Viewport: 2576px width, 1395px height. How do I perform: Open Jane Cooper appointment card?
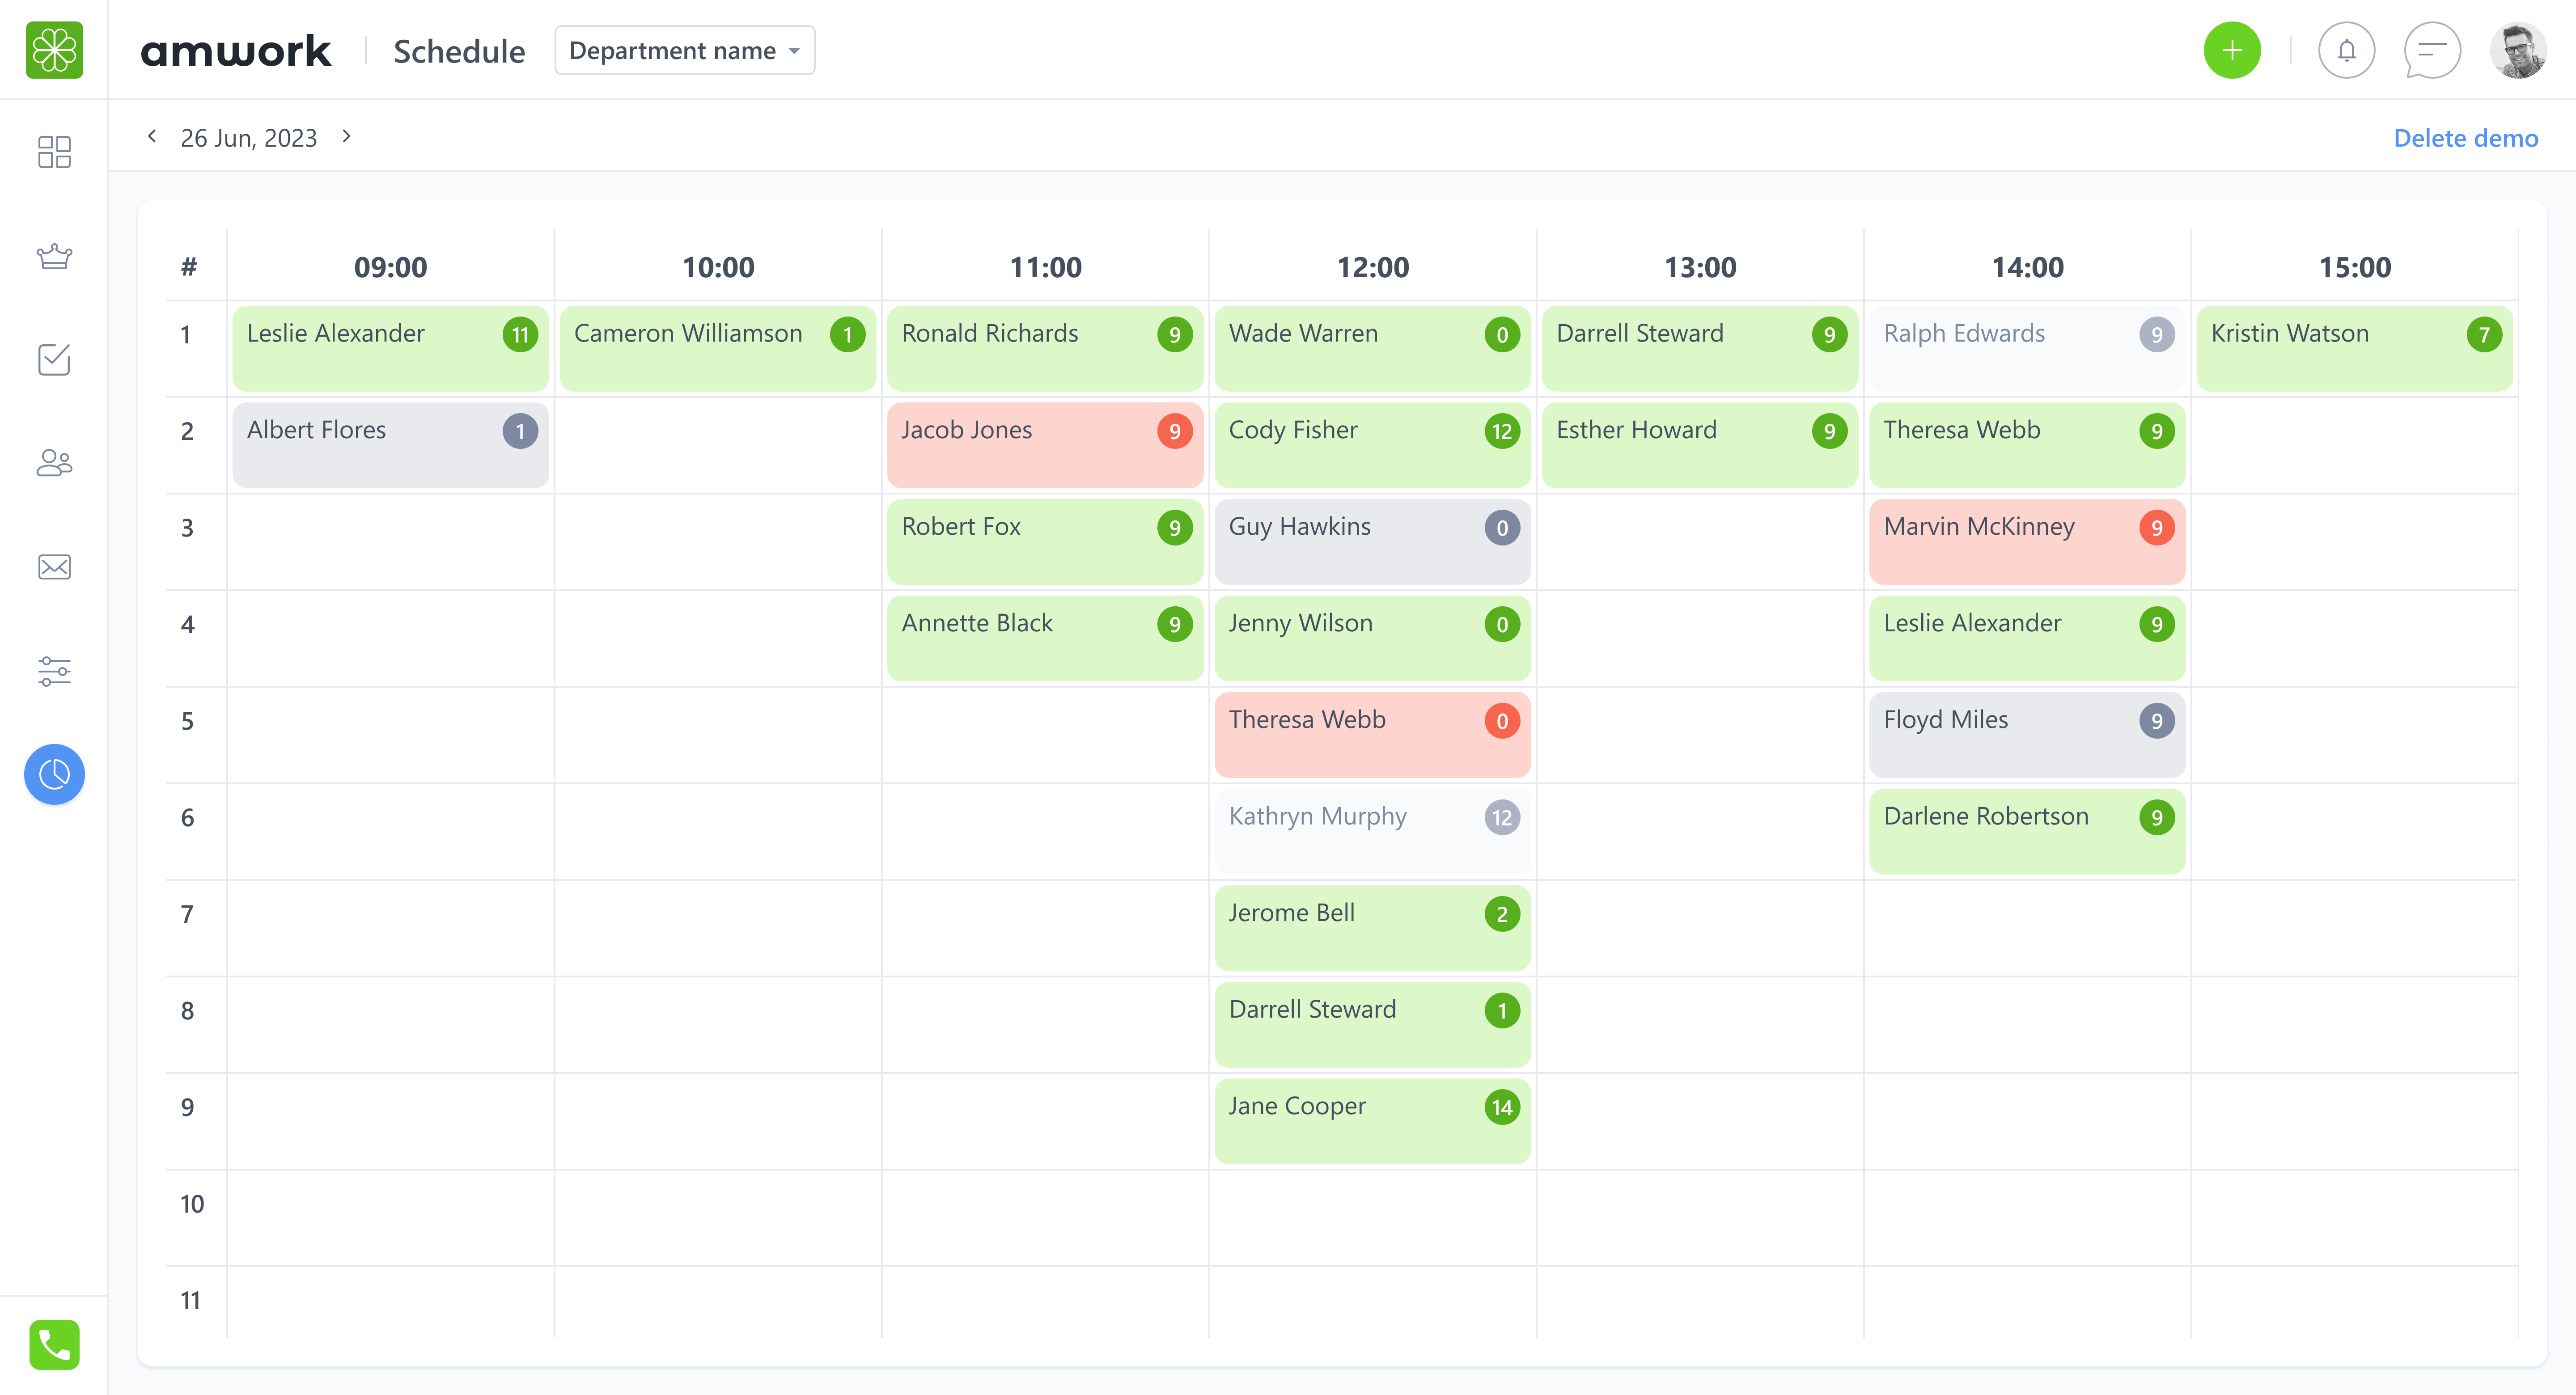pos(1371,1120)
